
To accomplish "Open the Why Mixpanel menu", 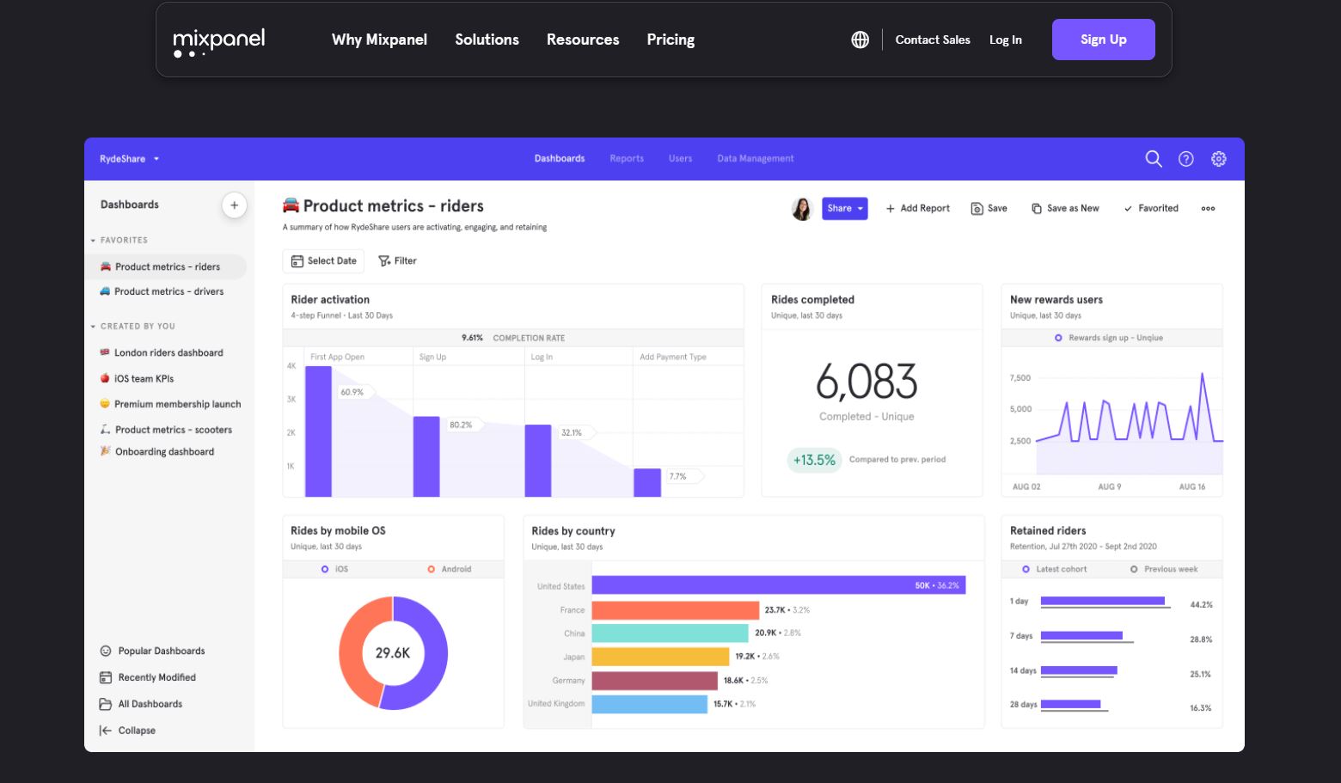I will [379, 40].
